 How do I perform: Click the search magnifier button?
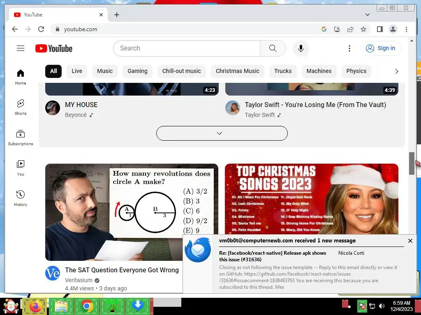(x=273, y=48)
